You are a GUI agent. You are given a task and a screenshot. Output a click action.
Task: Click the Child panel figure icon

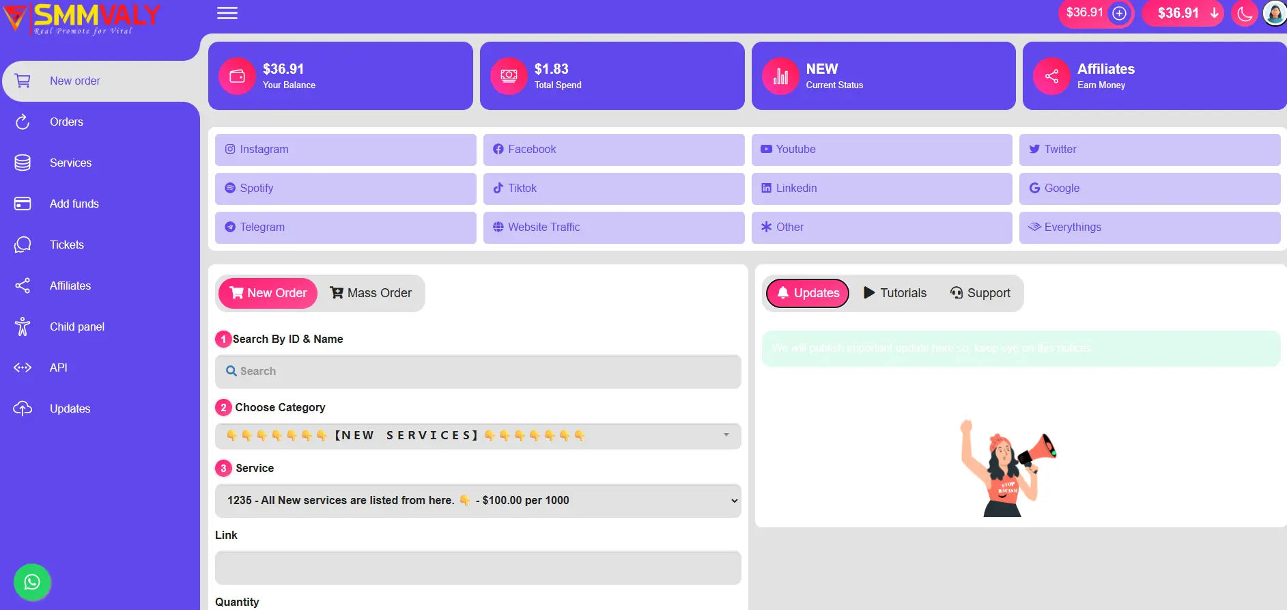pyautogui.click(x=23, y=327)
